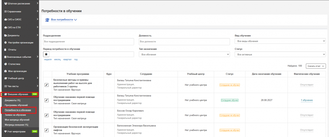Click Белоснежная Элеонора Васильевна name
This screenshot has height=137, width=329.
(x=136, y=125)
